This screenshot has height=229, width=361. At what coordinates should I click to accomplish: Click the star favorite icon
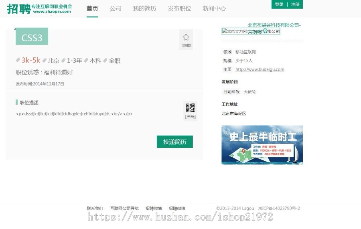(x=186, y=37)
